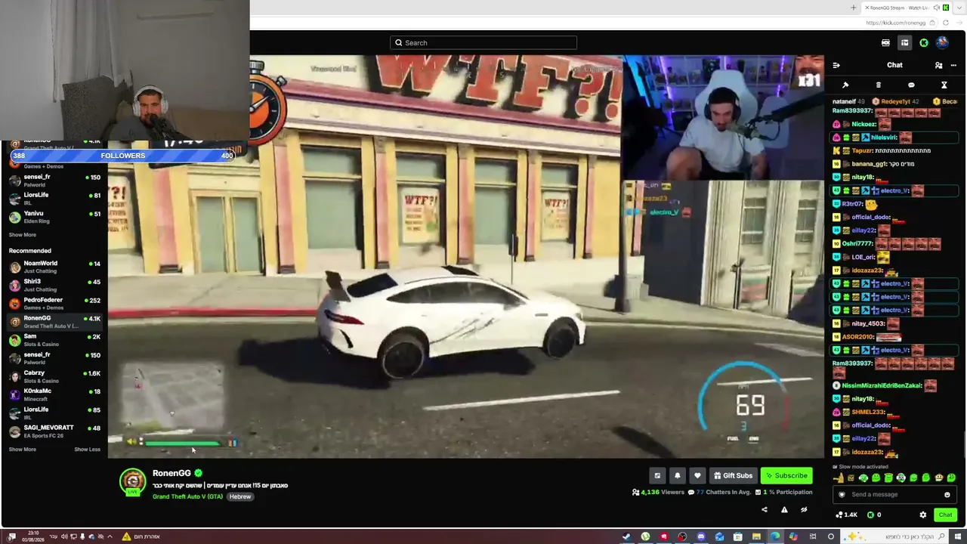The height and width of the screenshot is (544, 967).
Task: Click Tapuzr username in chat
Action: click(862, 151)
